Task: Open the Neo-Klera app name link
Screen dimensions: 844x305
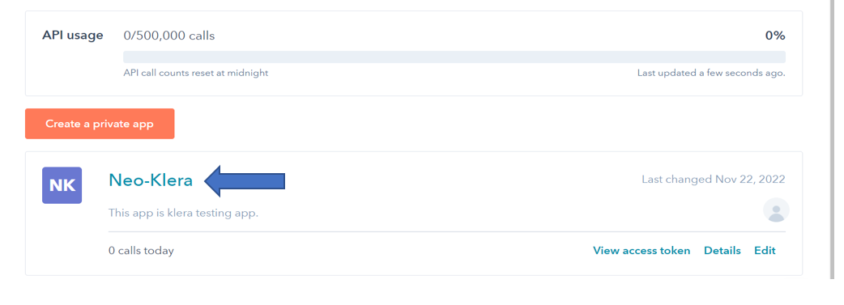Action: pos(151,180)
